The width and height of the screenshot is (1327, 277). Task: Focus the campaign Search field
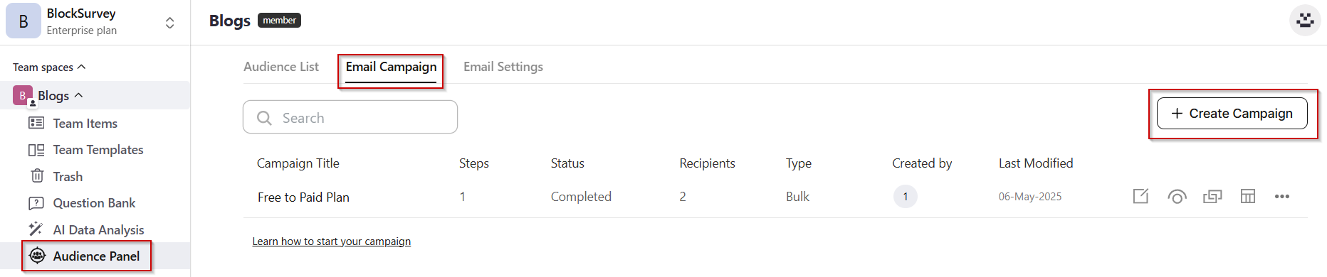pos(350,117)
